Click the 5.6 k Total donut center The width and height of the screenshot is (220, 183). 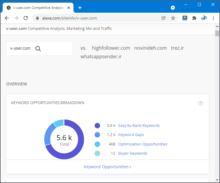click(64, 140)
